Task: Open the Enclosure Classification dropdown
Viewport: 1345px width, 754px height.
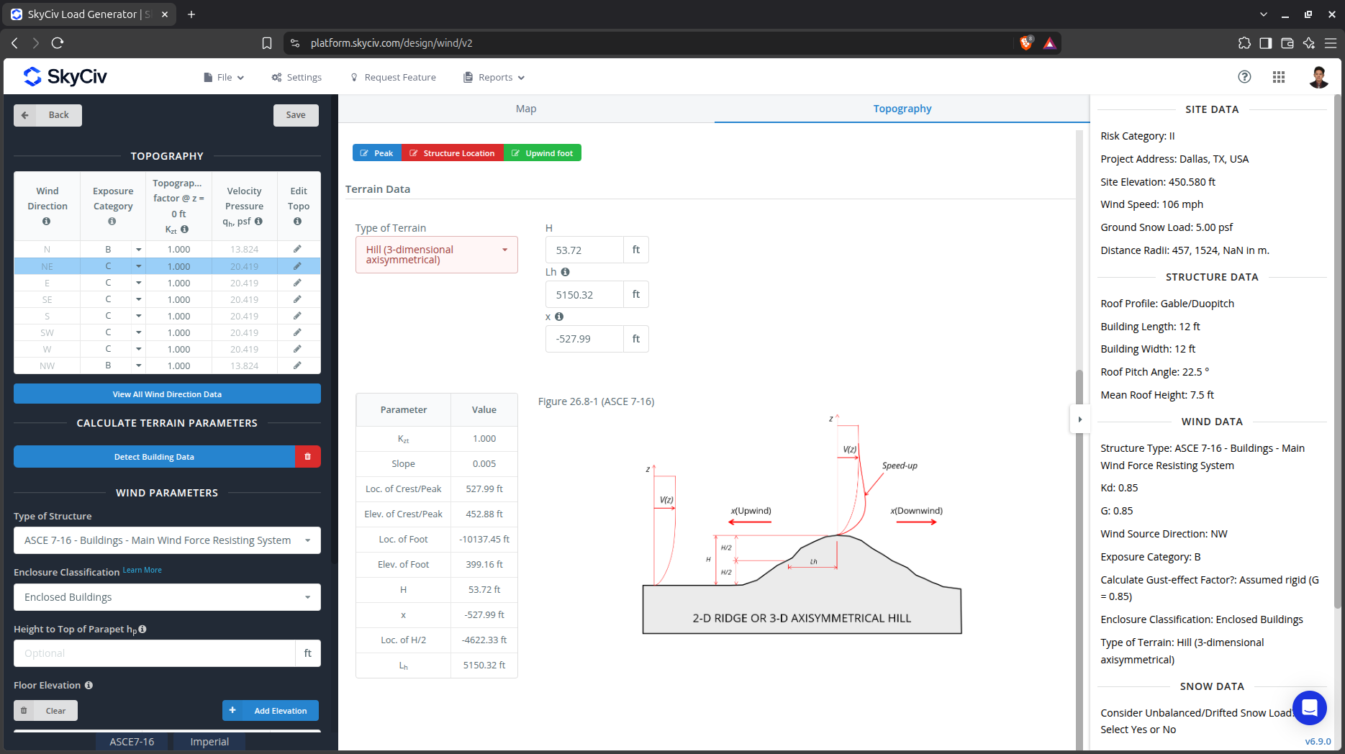Action: click(x=167, y=597)
